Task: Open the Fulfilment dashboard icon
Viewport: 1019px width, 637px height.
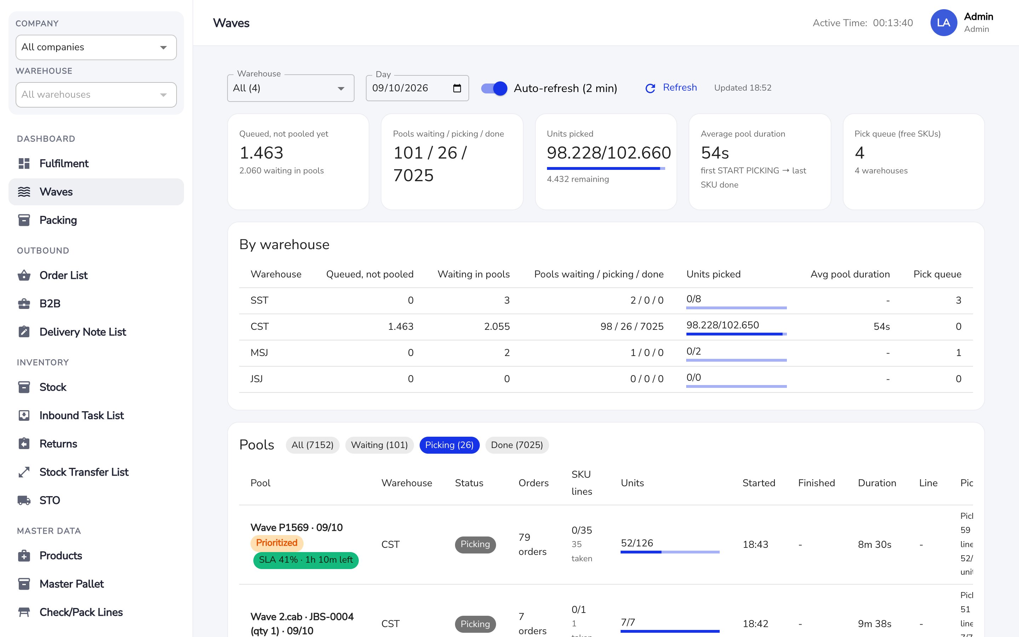Action: [24, 163]
